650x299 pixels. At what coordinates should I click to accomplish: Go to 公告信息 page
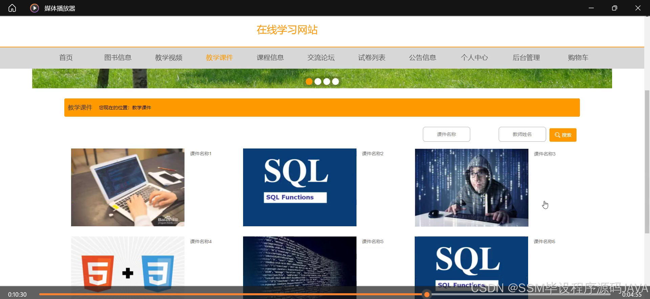point(422,57)
